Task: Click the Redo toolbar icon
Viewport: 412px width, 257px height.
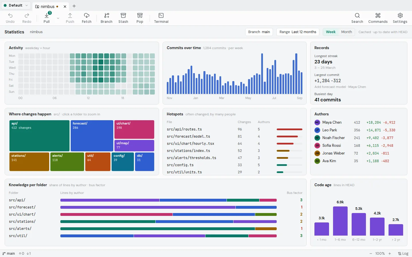Action: (x=27, y=15)
